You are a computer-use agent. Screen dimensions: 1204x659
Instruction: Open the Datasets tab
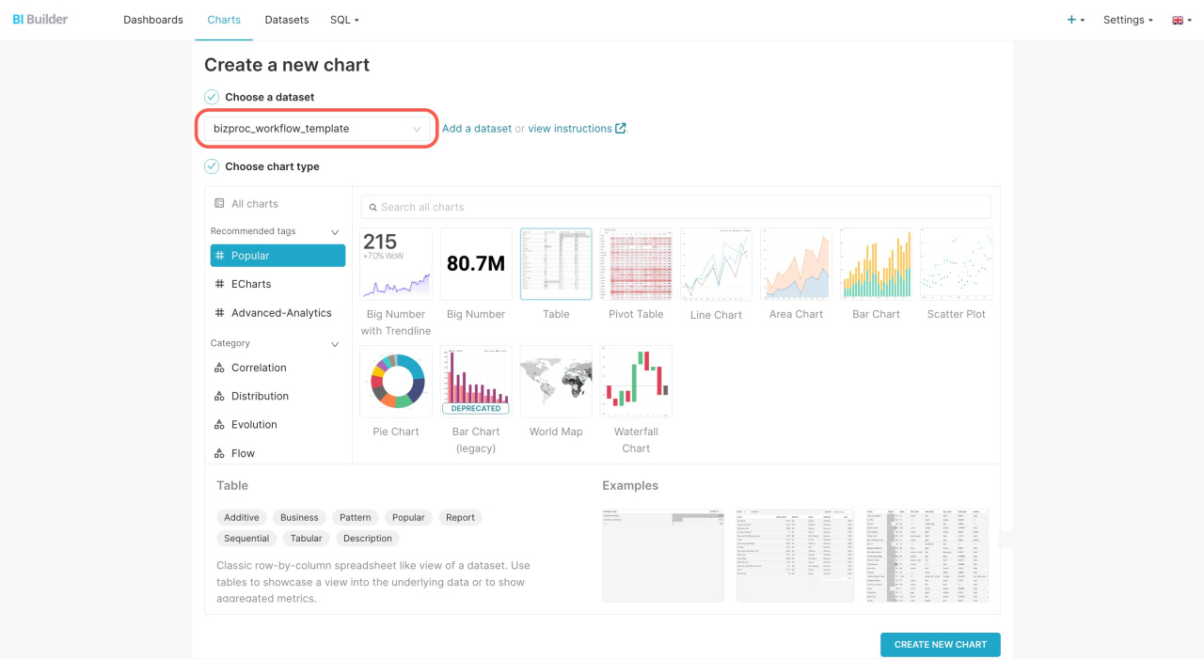pos(287,20)
